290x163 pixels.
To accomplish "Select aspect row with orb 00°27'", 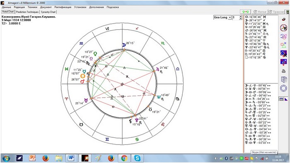I will coord(258,105).
